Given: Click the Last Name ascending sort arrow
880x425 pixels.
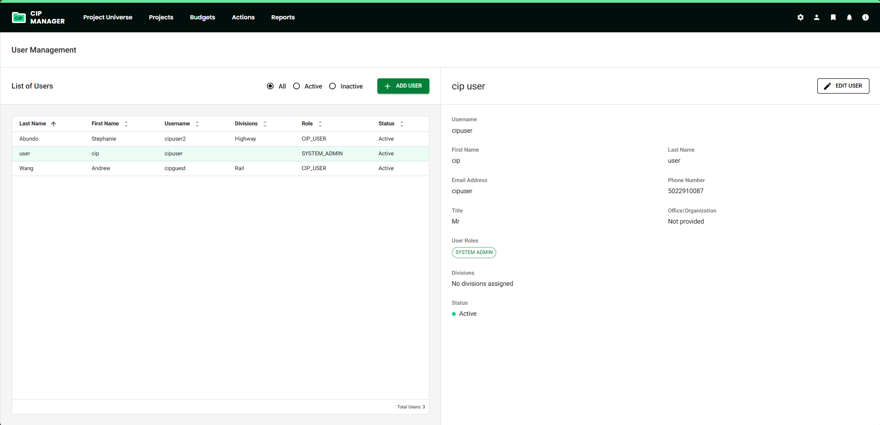Looking at the screenshot, I should coord(53,124).
